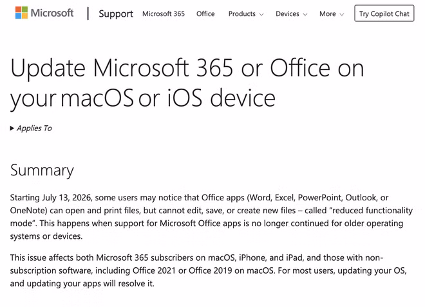Image resolution: width=425 pixels, height=307 pixels.
Task: Click the Microsoft four-square logo icon
Action: click(x=21, y=13)
